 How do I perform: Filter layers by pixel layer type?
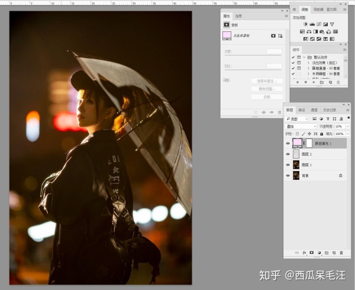pyautogui.click(x=315, y=119)
